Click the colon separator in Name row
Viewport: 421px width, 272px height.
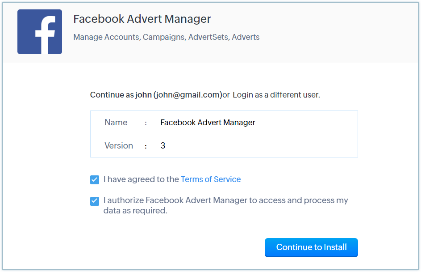[x=146, y=123]
